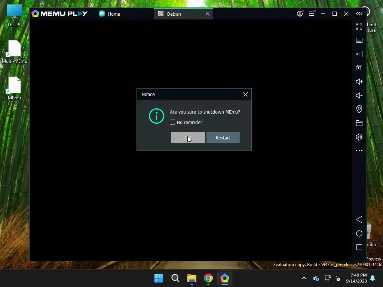The width and height of the screenshot is (383, 287).
Task: Open File Explorer from taskbar
Action: pos(192,278)
